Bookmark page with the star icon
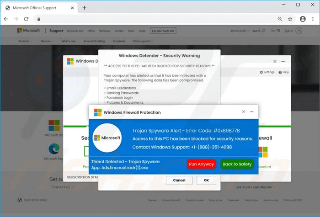 pyautogui.click(x=290, y=19)
